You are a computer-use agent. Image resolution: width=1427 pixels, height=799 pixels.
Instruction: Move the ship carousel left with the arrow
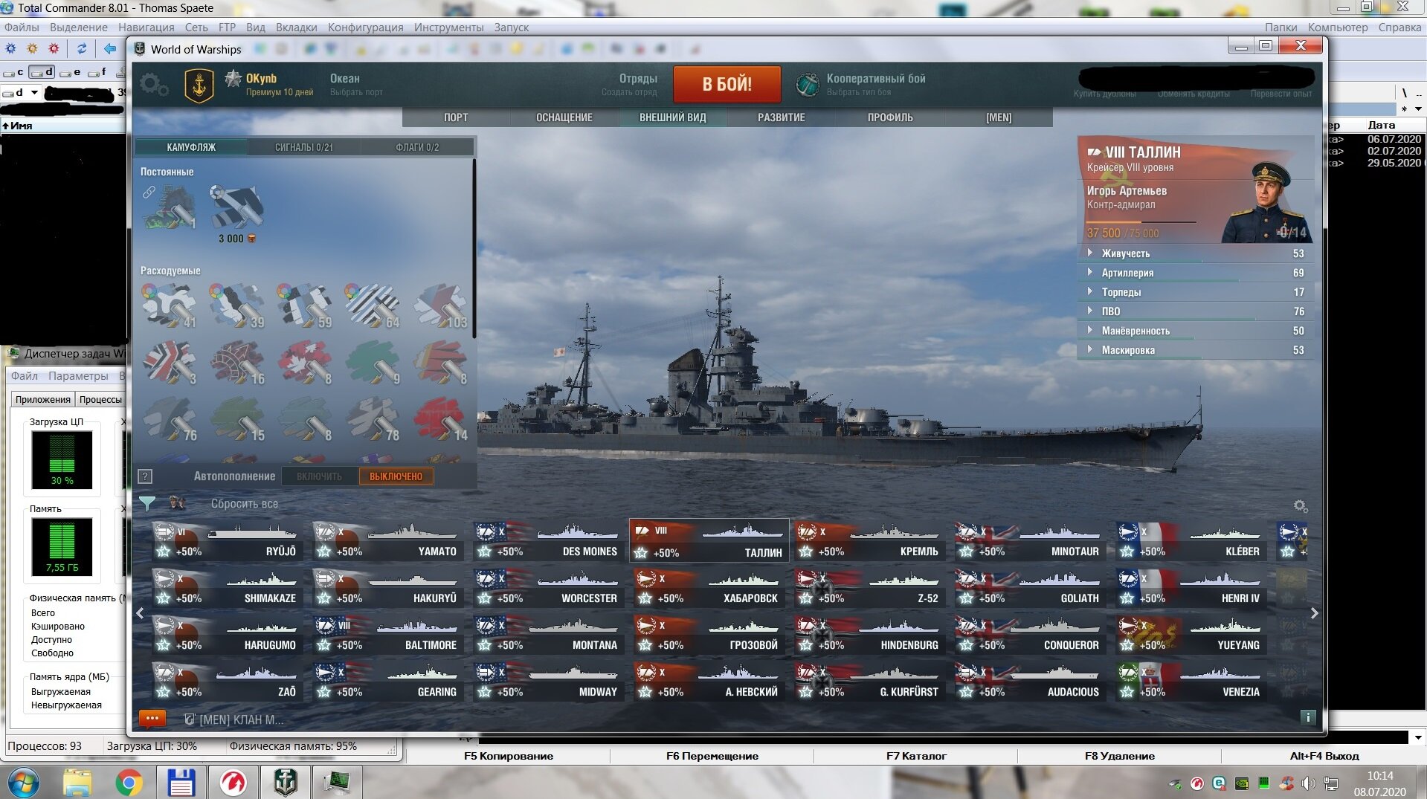[141, 613]
